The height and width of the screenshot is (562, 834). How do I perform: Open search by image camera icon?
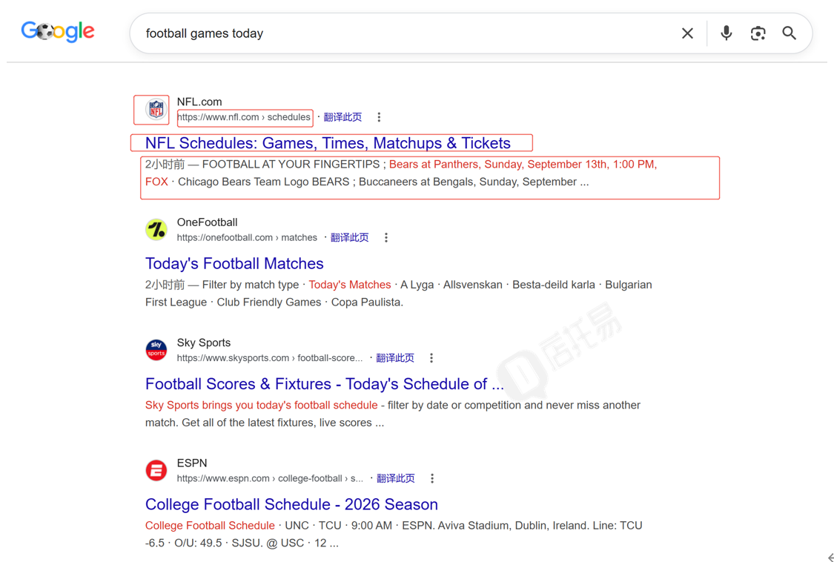758,33
